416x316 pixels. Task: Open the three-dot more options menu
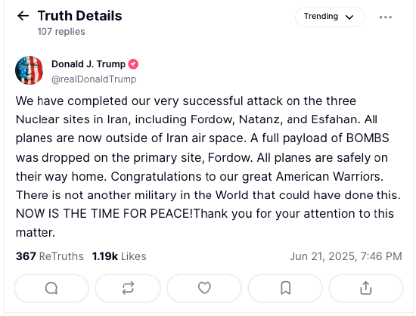tap(385, 17)
